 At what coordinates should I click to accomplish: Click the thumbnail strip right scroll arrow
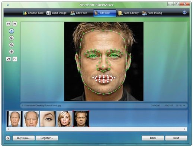coord(185,129)
